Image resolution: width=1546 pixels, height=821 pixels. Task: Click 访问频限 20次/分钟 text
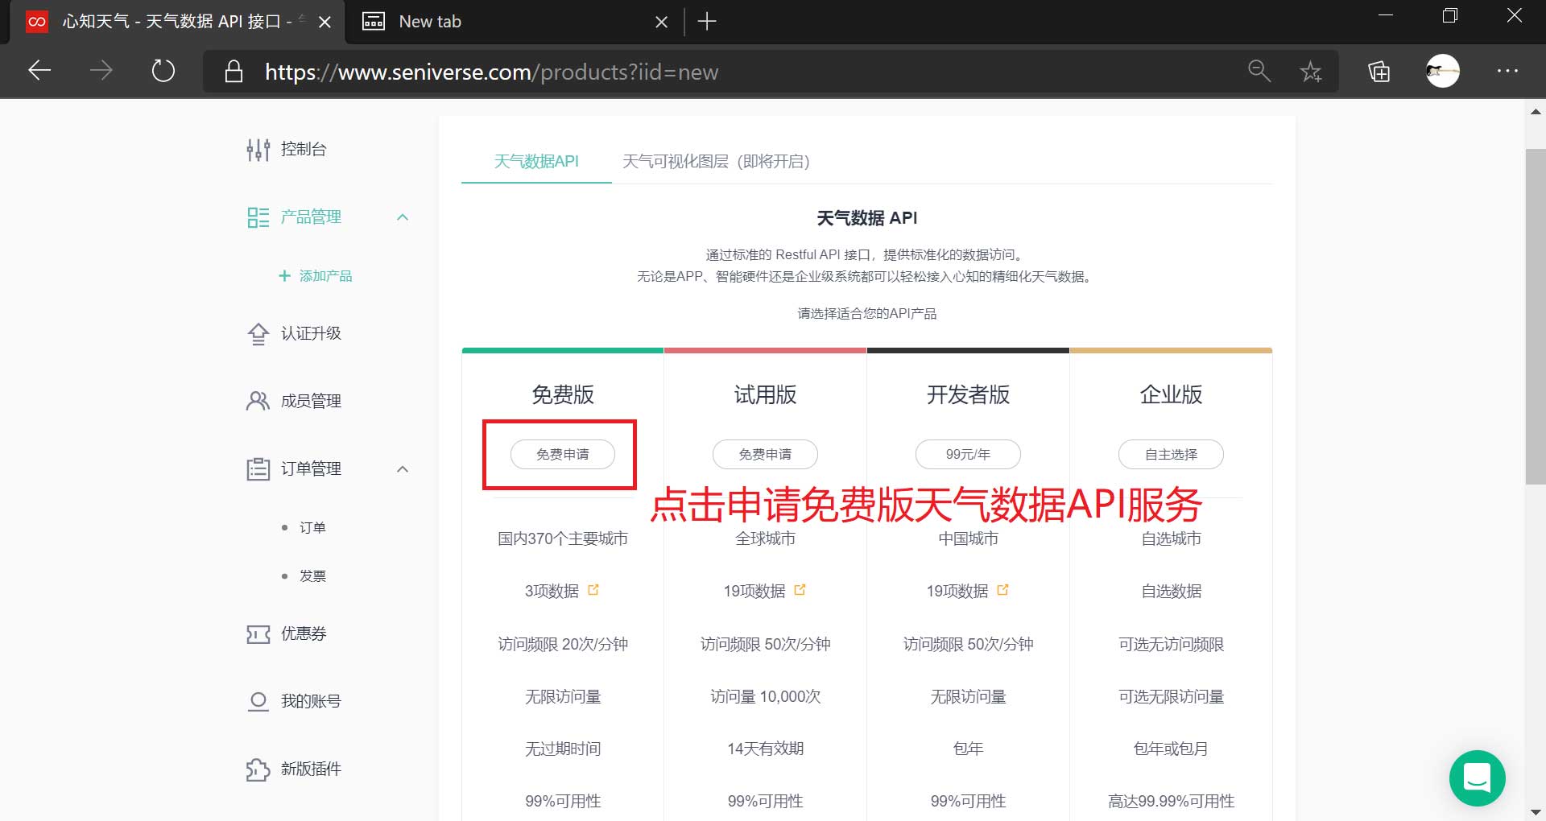pos(563,644)
